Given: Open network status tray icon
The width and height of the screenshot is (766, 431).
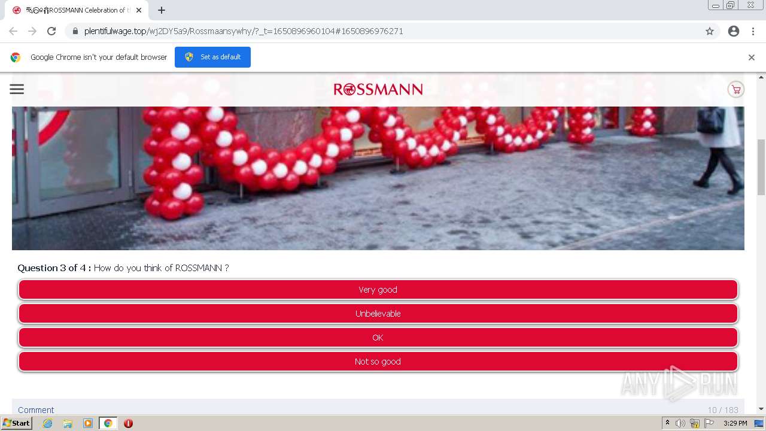Looking at the screenshot, I should click(x=695, y=423).
